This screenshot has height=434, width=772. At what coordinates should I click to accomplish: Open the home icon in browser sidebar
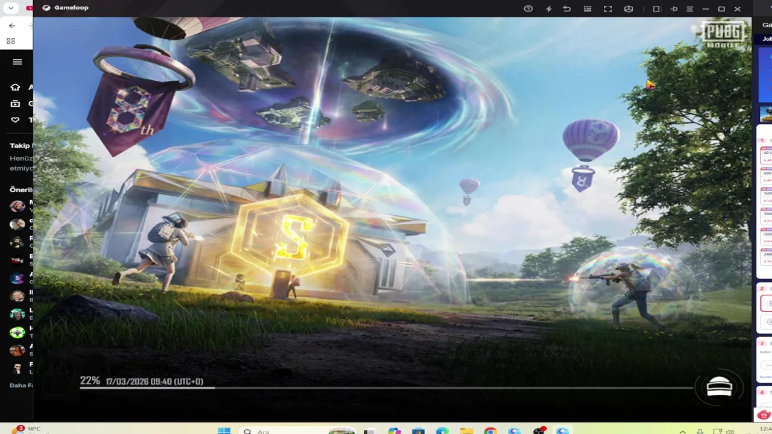coord(16,87)
